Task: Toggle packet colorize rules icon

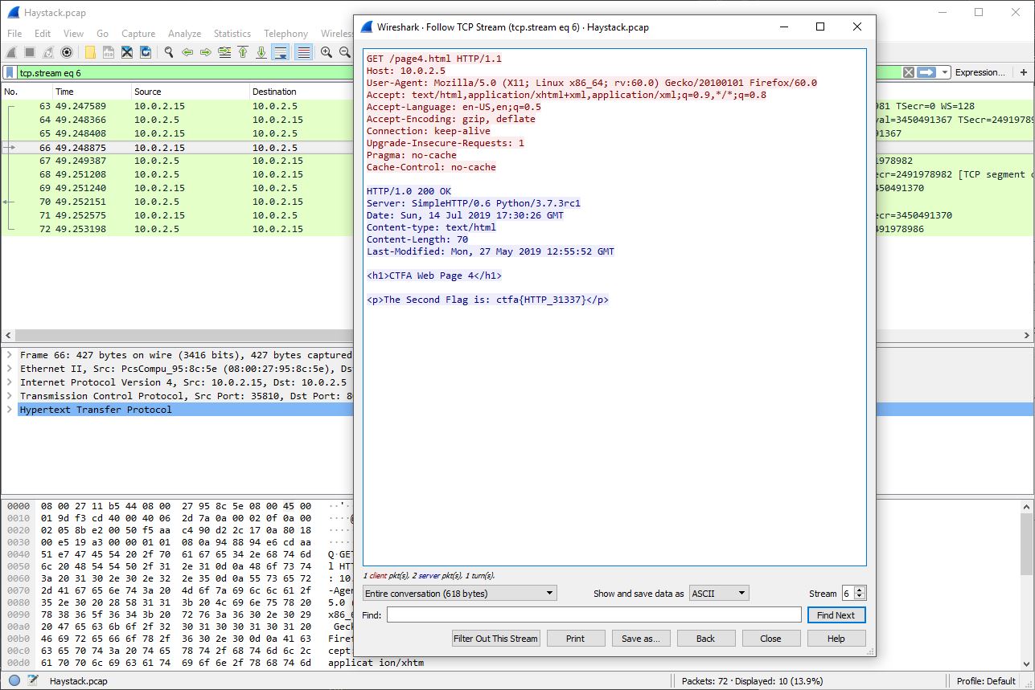Action: pos(303,52)
